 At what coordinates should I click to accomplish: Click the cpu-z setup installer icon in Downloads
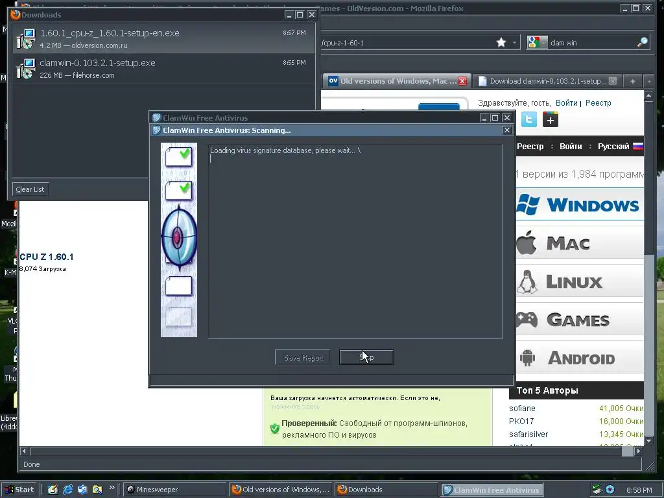click(25, 38)
